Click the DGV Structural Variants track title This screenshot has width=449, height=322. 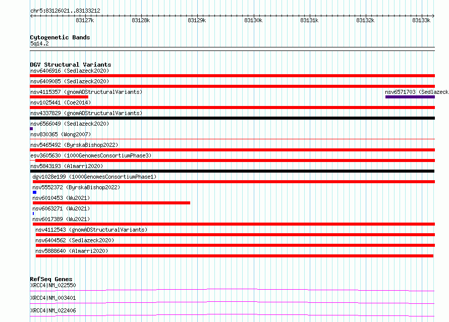(x=71, y=65)
